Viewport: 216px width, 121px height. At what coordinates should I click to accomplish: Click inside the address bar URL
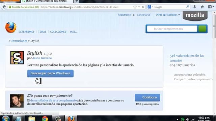click(x=80, y=7)
